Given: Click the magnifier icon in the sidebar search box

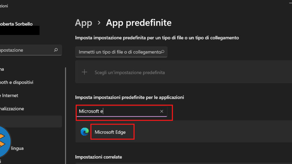Looking at the screenshot, I should coord(56,50).
